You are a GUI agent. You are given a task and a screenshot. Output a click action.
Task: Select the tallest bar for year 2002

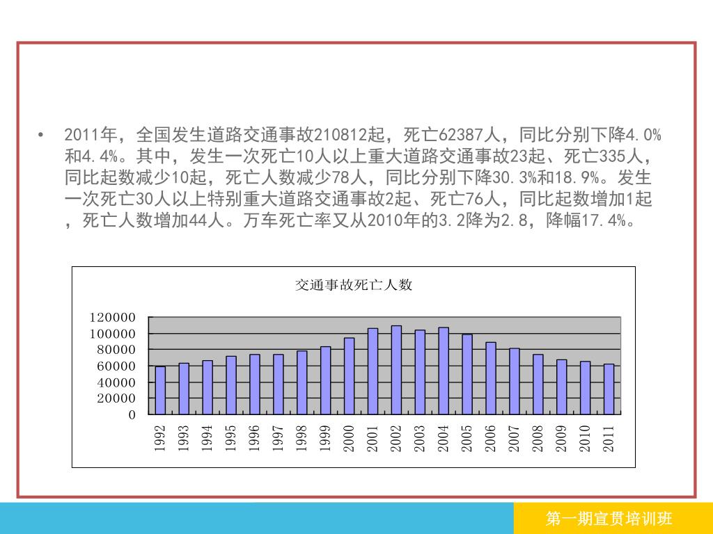pyautogui.click(x=396, y=370)
